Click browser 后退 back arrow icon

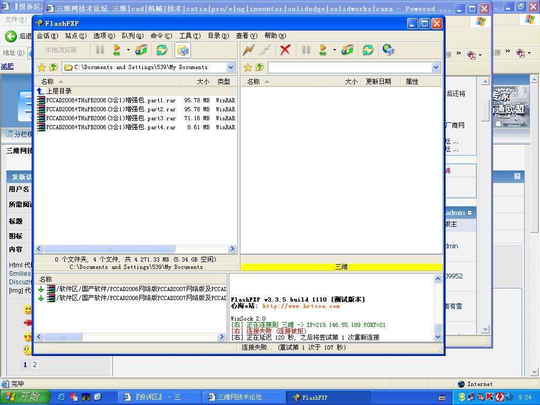(11, 36)
